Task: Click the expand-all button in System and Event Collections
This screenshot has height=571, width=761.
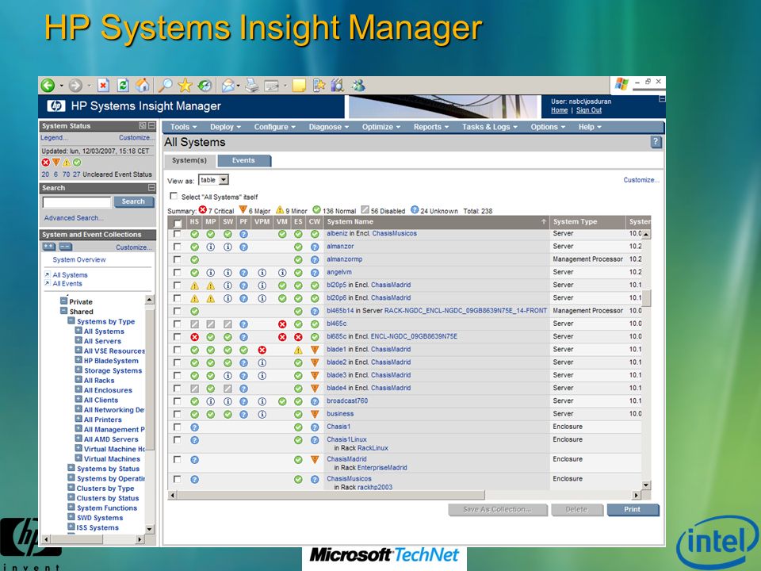Action: click(x=48, y=247)
